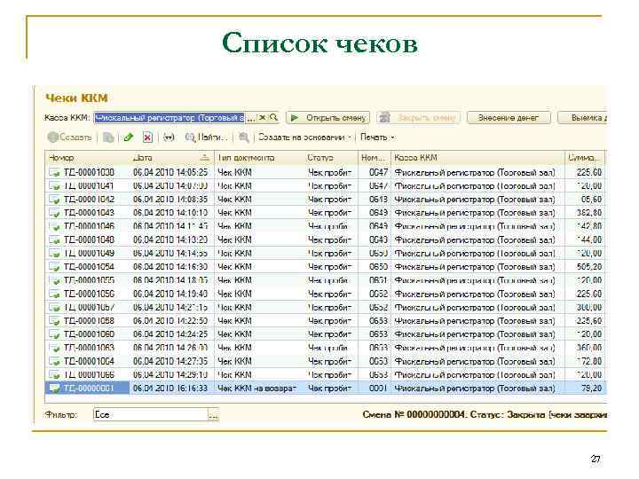Click the document icon of row ТД-00001066
This screenshot has width=639, height=479.
55,375
